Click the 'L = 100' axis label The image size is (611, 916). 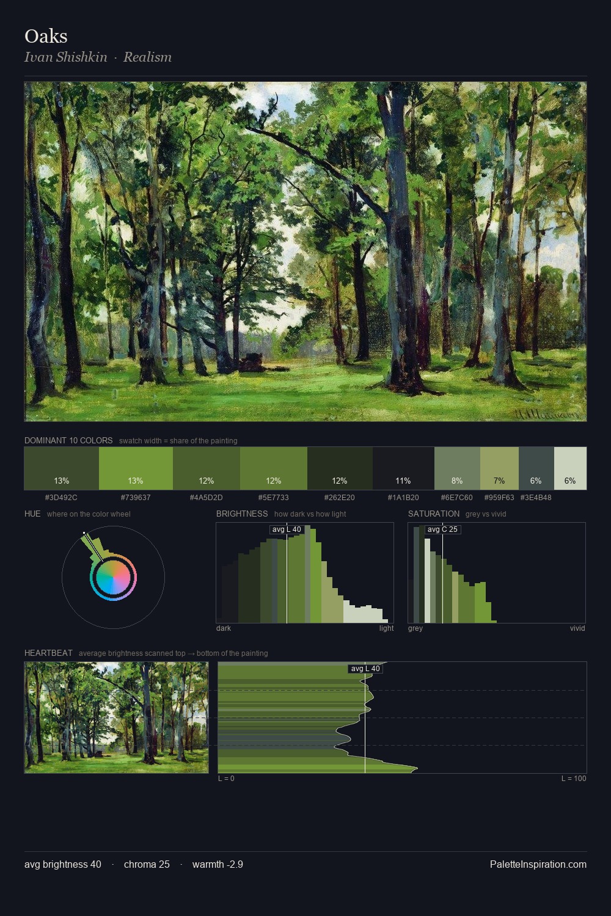(574, 779)
